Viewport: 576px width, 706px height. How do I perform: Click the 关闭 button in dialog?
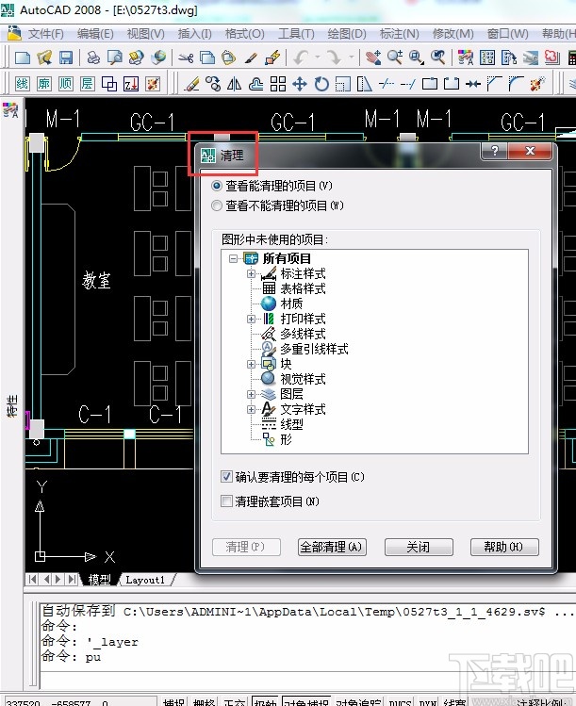coord(419,547)
